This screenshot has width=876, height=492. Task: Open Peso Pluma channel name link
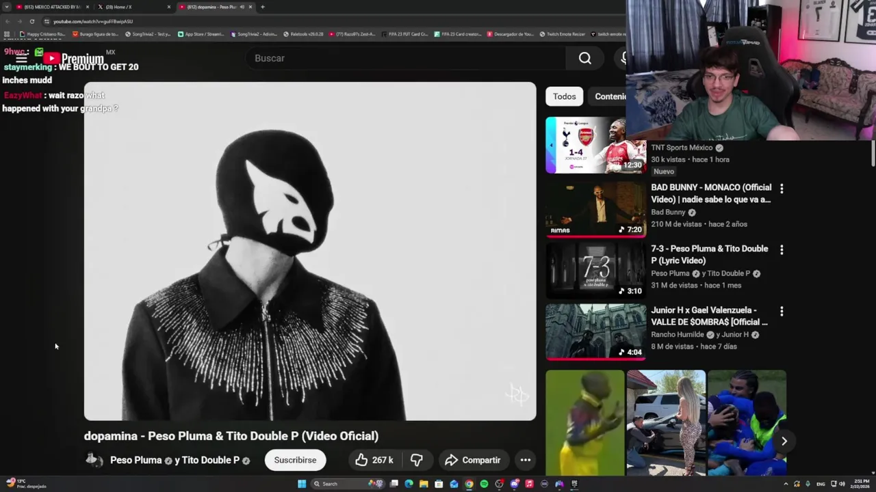[x=136, y=460]
